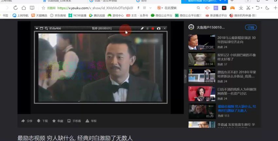Click the black record icon in browser toolbar
This screenshot has width=278, height=141.
pyautogui.click(x=224, y=8)
